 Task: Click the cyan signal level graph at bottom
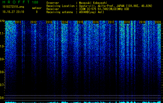[83, 102]
